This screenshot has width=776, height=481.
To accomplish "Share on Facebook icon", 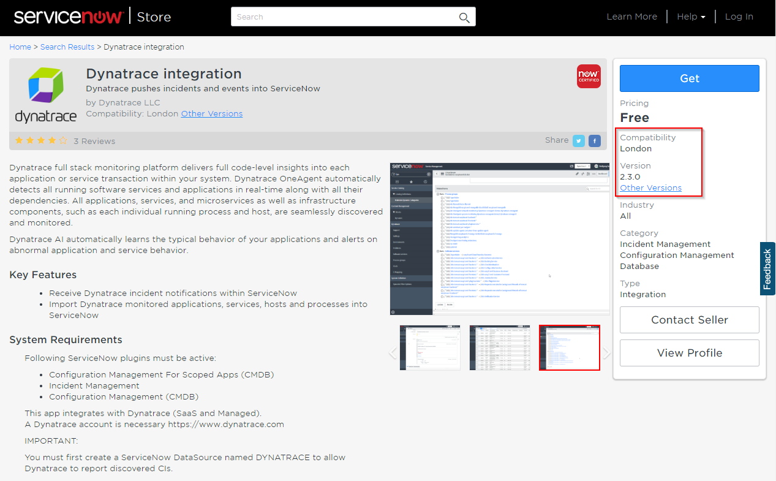I will (595, 141).
